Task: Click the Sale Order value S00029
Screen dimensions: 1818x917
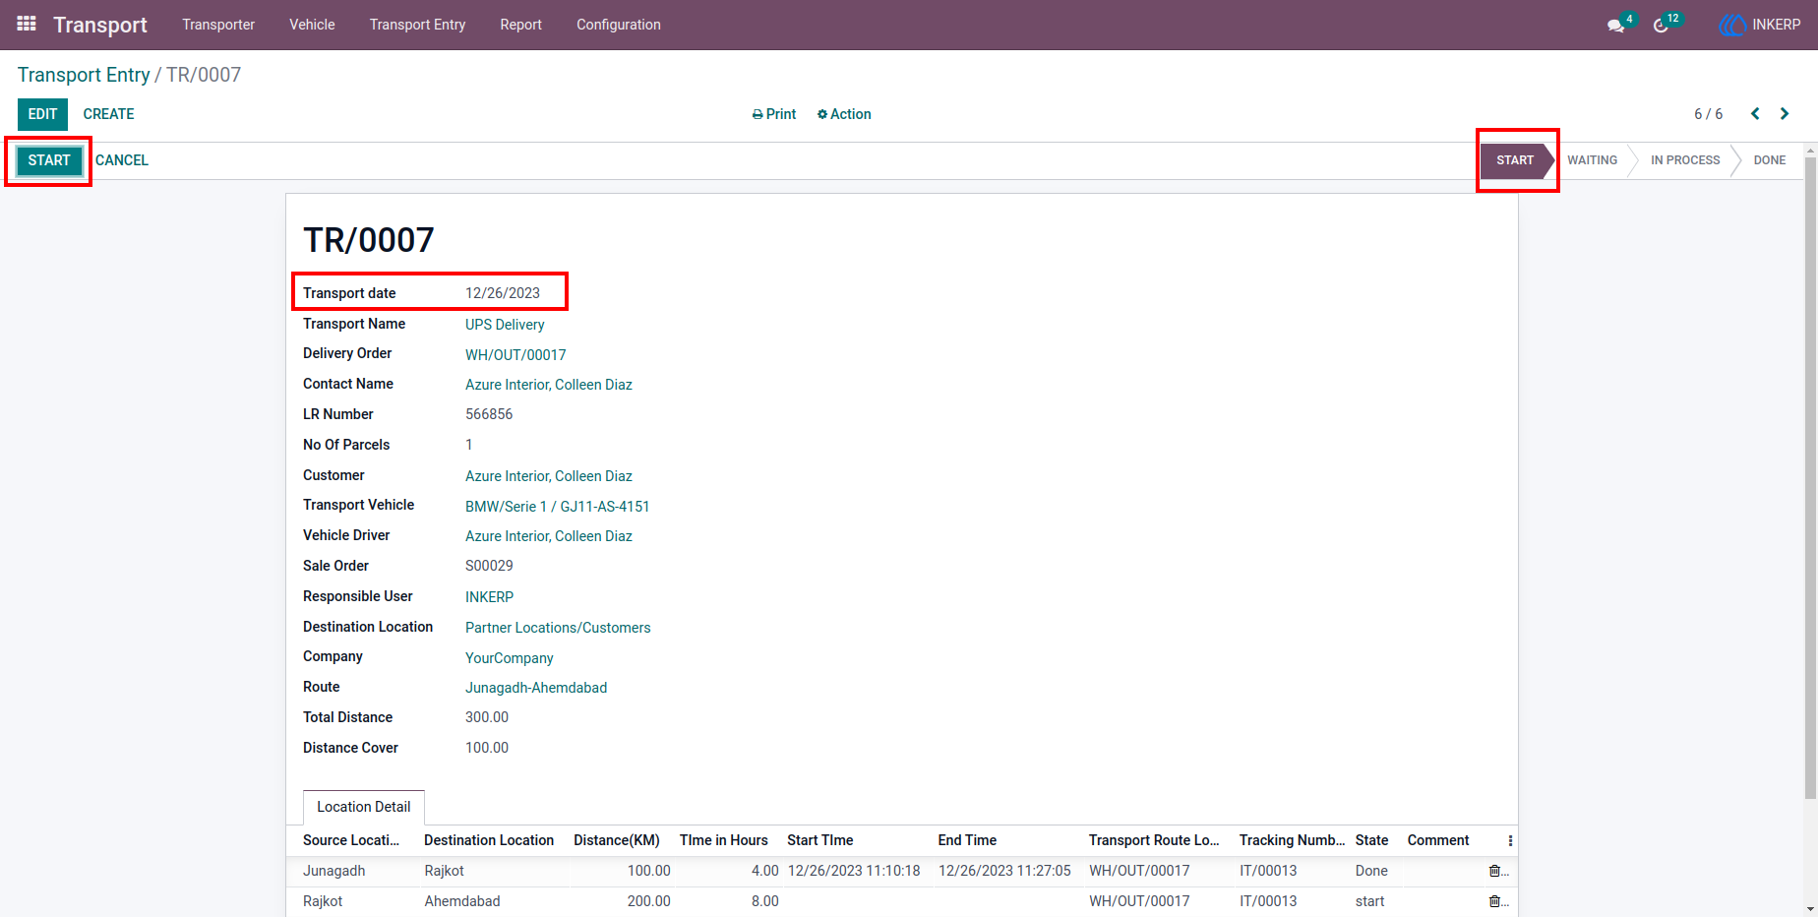Action: (x=489, y=566)
